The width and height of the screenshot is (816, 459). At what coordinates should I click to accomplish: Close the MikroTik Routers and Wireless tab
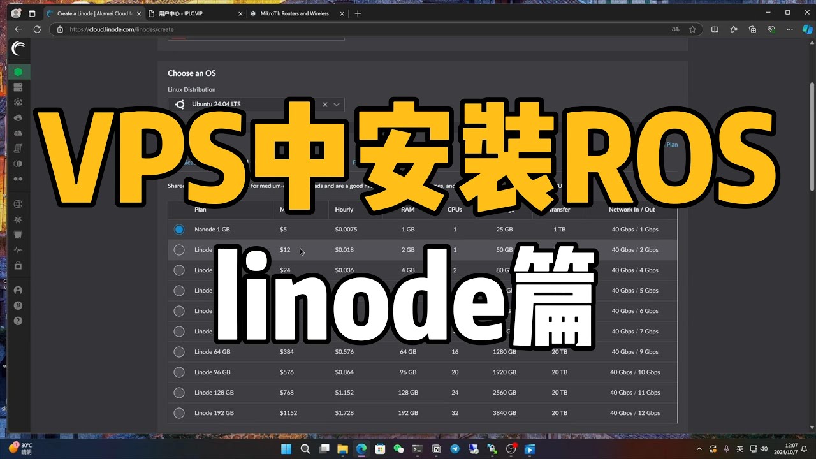341,13
